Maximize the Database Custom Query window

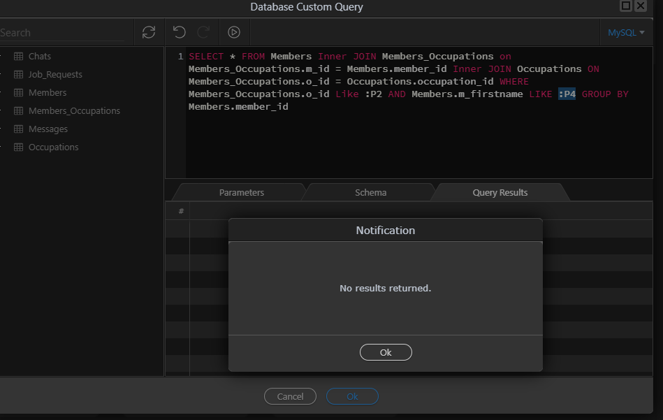626,6
